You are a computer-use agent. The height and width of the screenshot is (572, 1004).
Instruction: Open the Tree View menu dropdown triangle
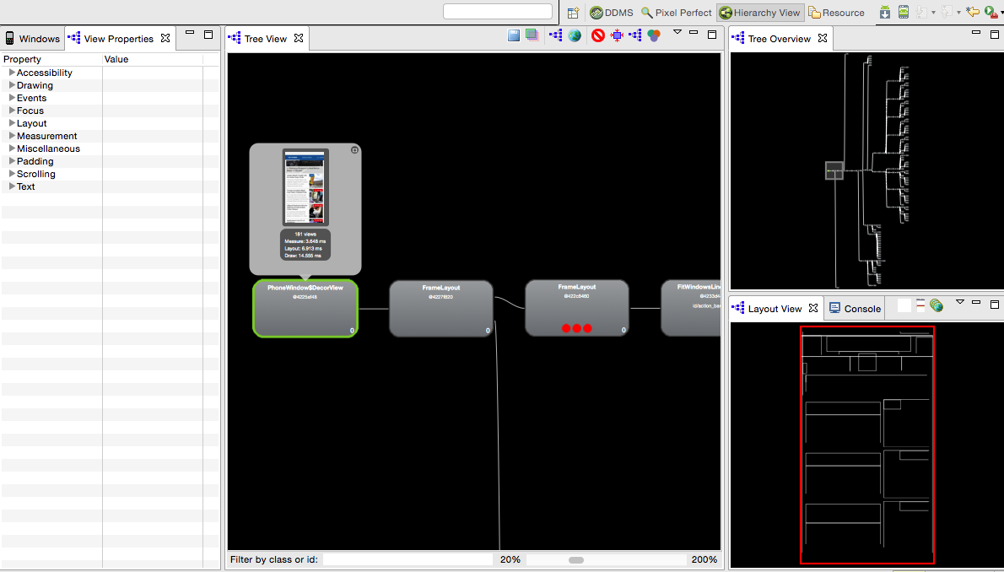tap(677, 31)
